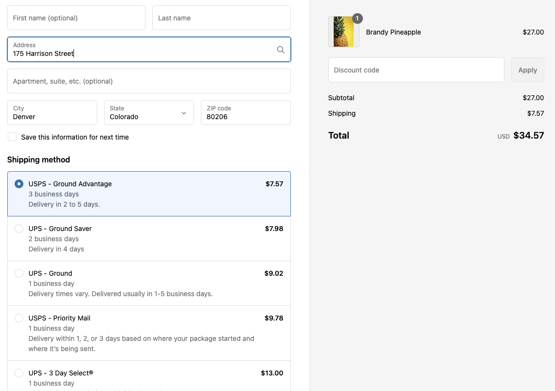Click the Discount code input field
The image size is (555, 391).
click(416, 70)
